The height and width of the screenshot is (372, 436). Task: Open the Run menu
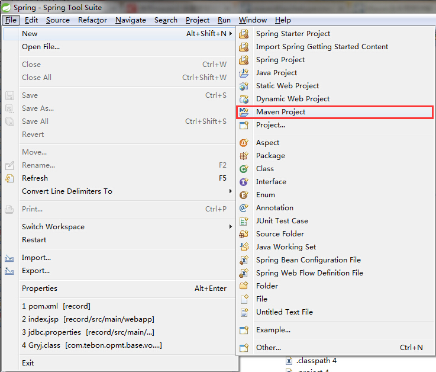(x=224, y=20)
